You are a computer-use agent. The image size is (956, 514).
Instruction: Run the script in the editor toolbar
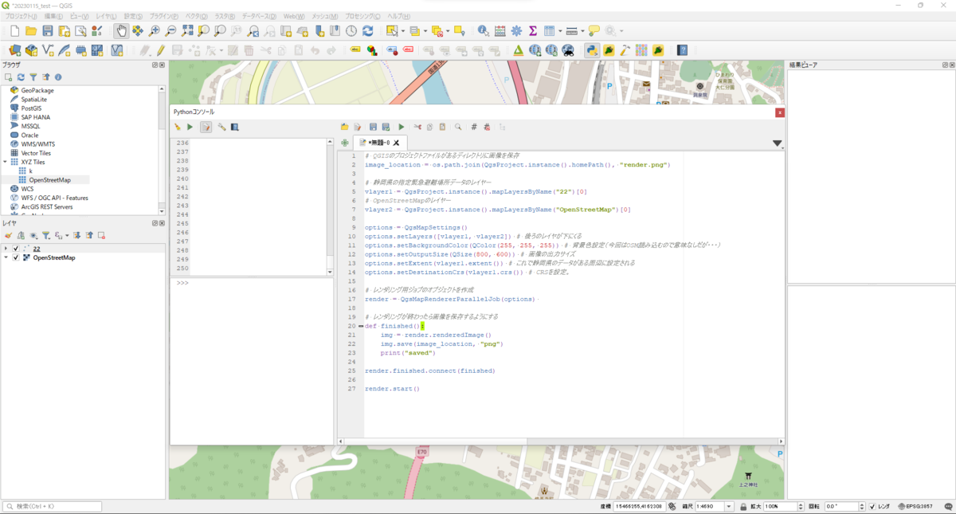[x=402, y=127]
